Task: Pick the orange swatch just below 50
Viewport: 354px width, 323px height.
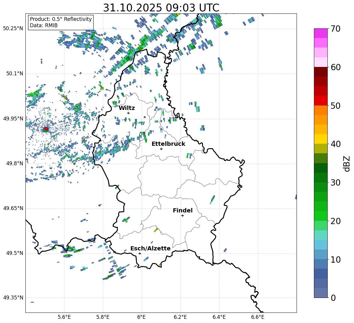Action: tap(321, 110)
